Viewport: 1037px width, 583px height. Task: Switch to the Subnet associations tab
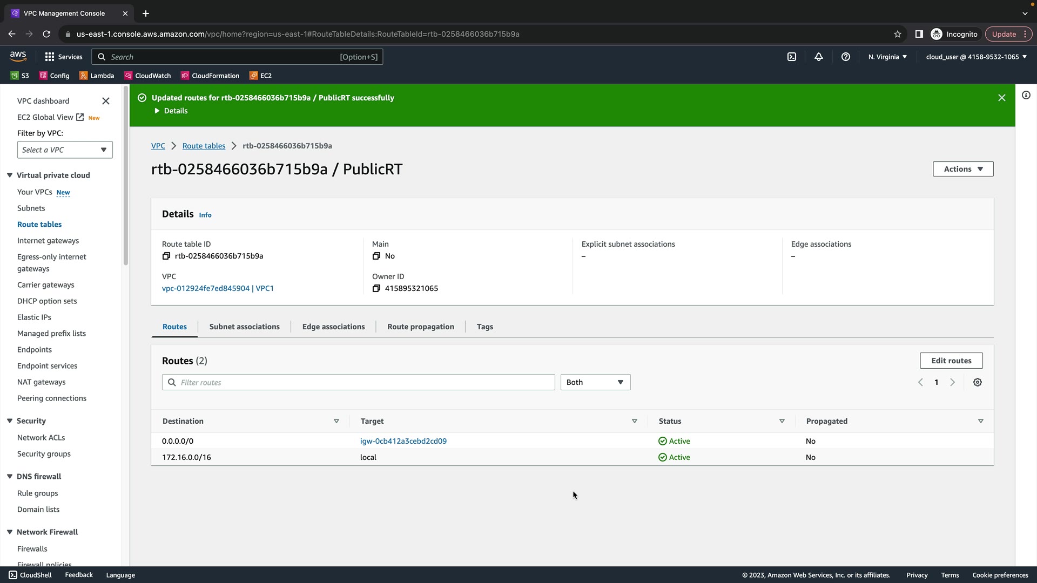click(x=244, y=327)
